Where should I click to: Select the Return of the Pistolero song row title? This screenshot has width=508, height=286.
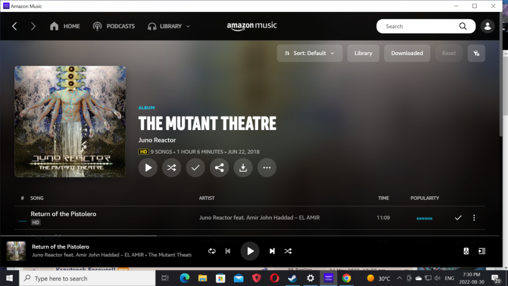tap(63, 214)
